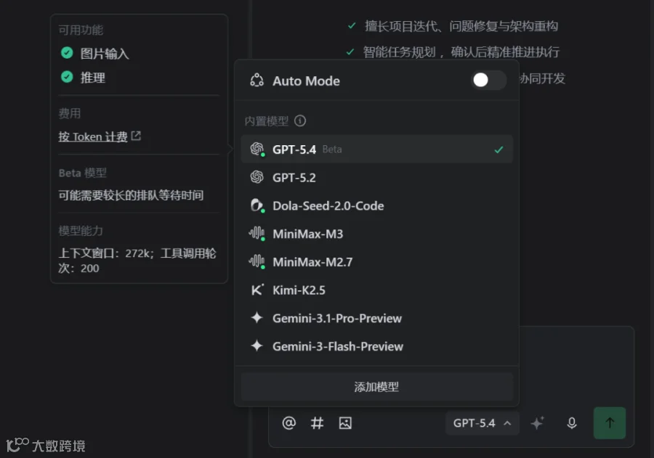Click the Kimi K logo icon

[257, 290]
